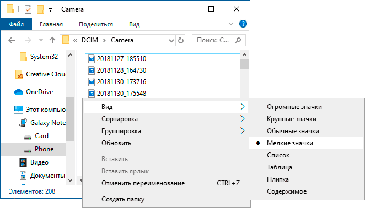Select file 20181128_164730
The image size is (365, 208).
point(121,70)
